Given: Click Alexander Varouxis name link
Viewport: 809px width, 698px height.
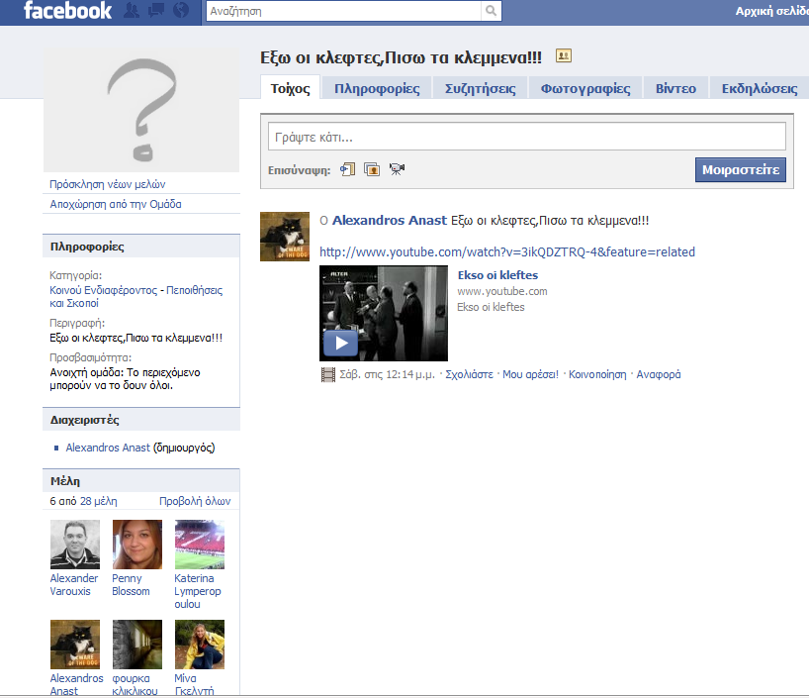Looking at the screenshot, I should pyautogui.click(x=74, y=585).
